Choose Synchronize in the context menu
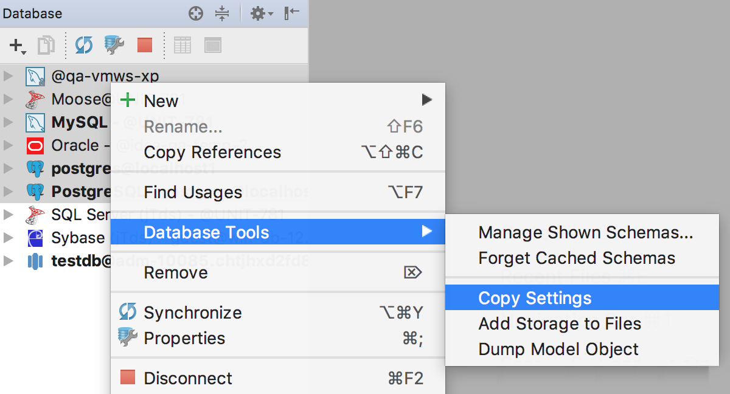 pos(277,313)
